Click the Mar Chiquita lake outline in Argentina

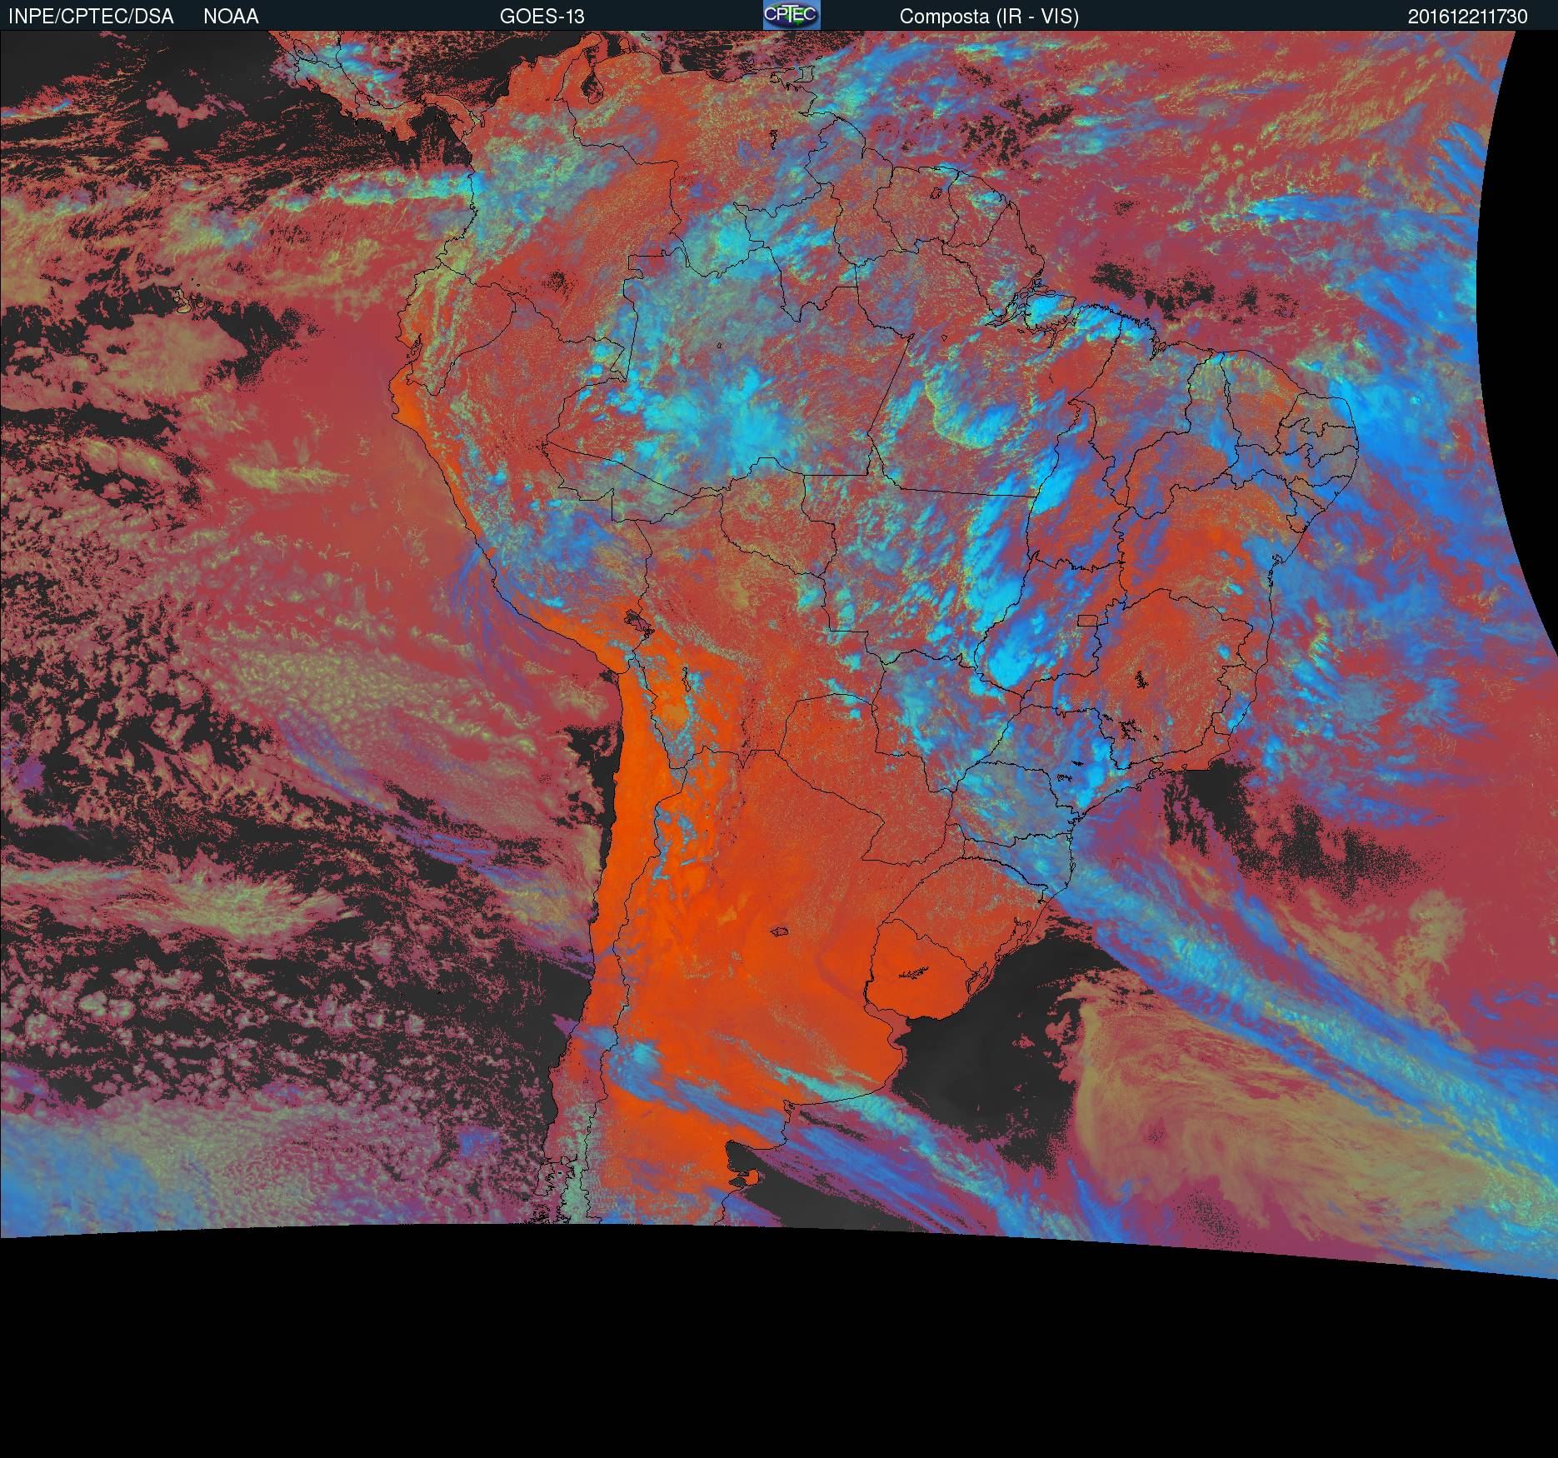click(780, 931)
